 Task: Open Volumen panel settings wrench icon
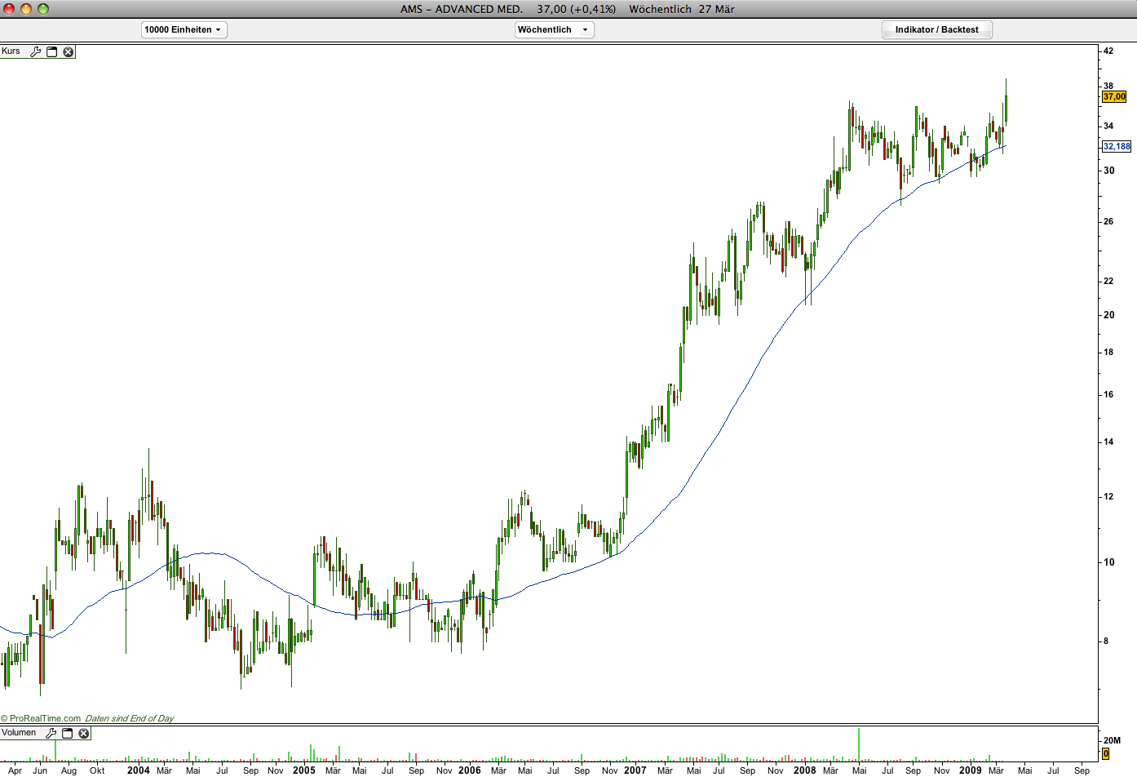pos(51,733)
